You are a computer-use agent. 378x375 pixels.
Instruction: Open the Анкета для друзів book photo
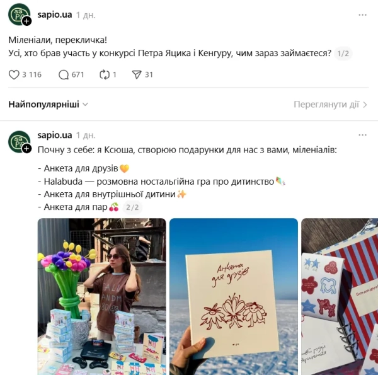tap(234, 296)
